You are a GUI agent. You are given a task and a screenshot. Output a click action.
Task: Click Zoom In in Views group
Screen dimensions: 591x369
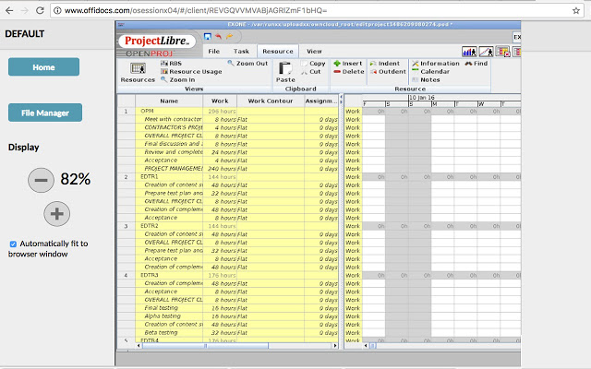(x=178, y=80)
